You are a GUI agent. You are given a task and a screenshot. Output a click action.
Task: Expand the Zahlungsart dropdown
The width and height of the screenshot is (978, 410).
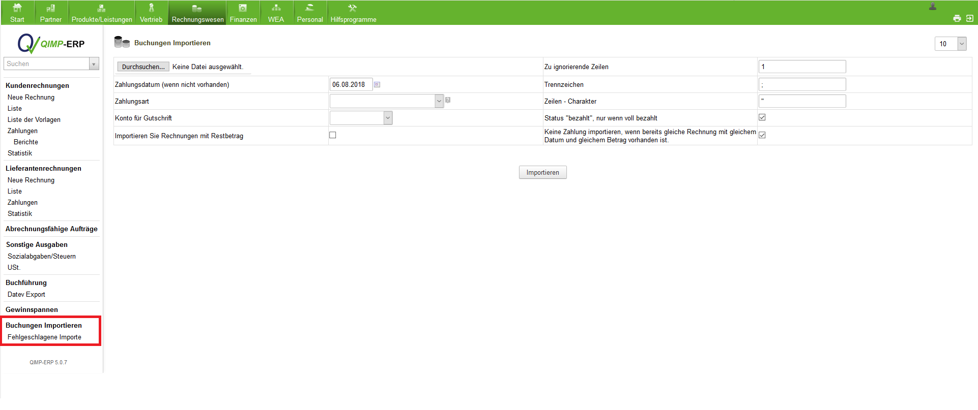439,101
